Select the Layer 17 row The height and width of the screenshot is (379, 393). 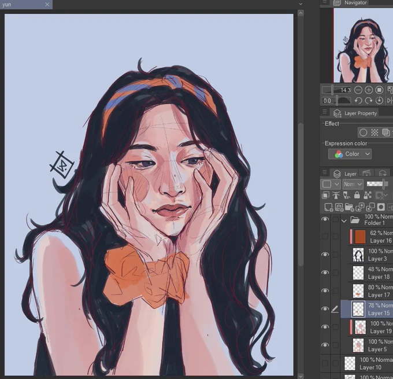pos(366,291)
